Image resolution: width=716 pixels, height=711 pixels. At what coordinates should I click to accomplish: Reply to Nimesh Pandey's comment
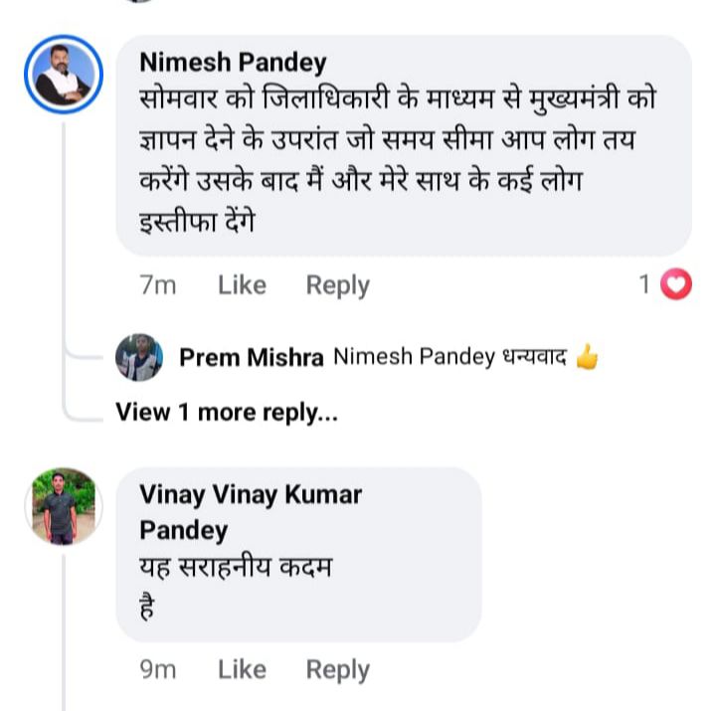337,285
